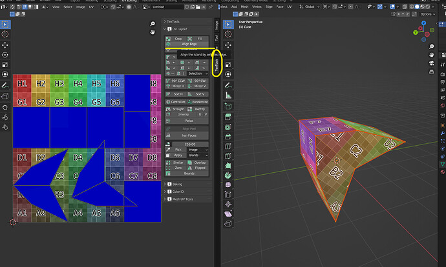Select the Move tool in 3D viewport

pyautogui.click(x=228, y=45)
